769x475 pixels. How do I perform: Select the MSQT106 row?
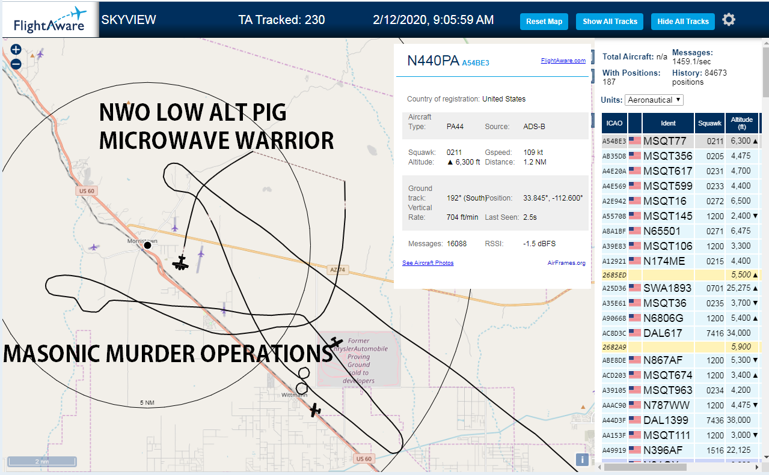coord(682,246)
